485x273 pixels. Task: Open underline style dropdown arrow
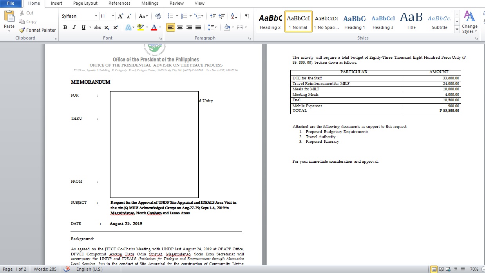[x=90, y=27]
